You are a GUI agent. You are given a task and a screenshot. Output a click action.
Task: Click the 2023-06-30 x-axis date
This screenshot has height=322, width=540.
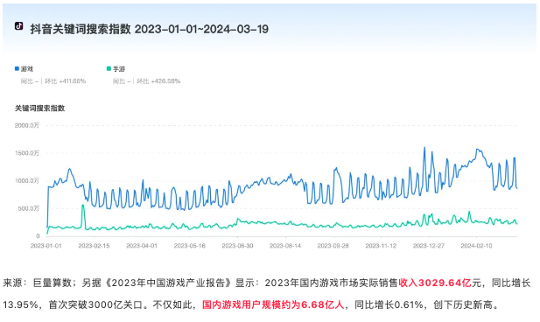pos(237,246)
